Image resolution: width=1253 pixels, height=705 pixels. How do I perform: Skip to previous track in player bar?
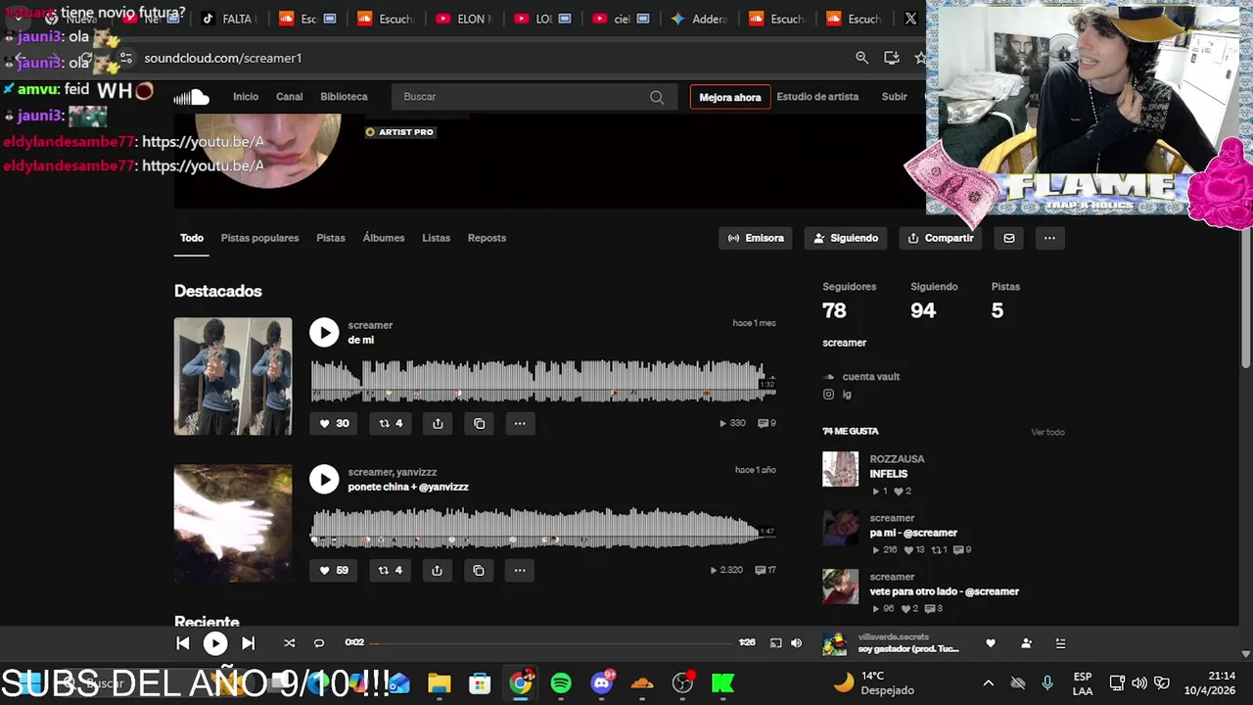pos(183,643)
